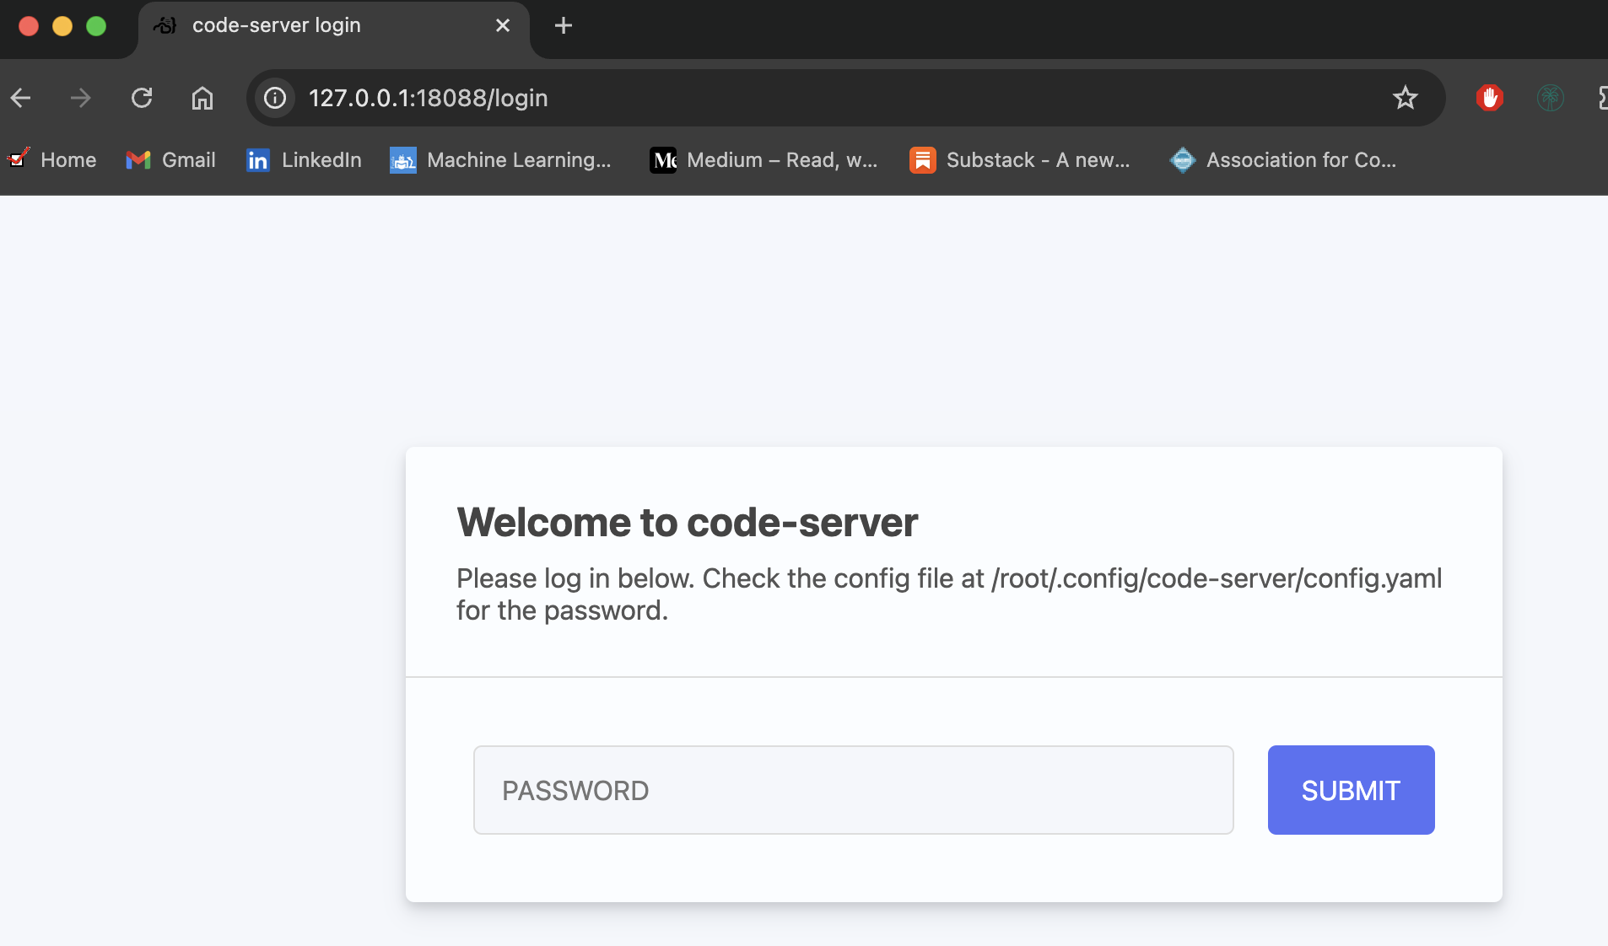Screen dimensions: 1608x946
Task: Open the Substack bookmark
Action: [1021, 160]
